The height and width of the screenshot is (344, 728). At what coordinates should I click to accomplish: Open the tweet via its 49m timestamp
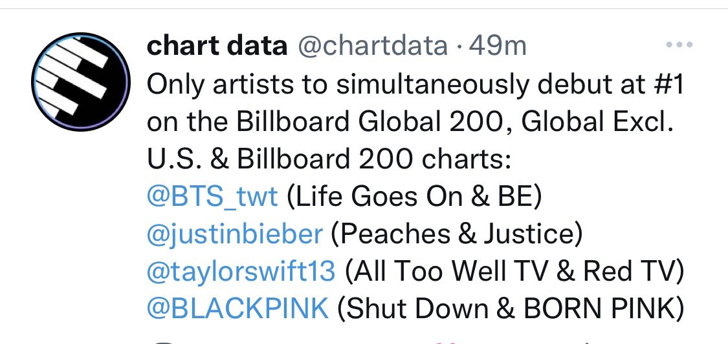498,46
